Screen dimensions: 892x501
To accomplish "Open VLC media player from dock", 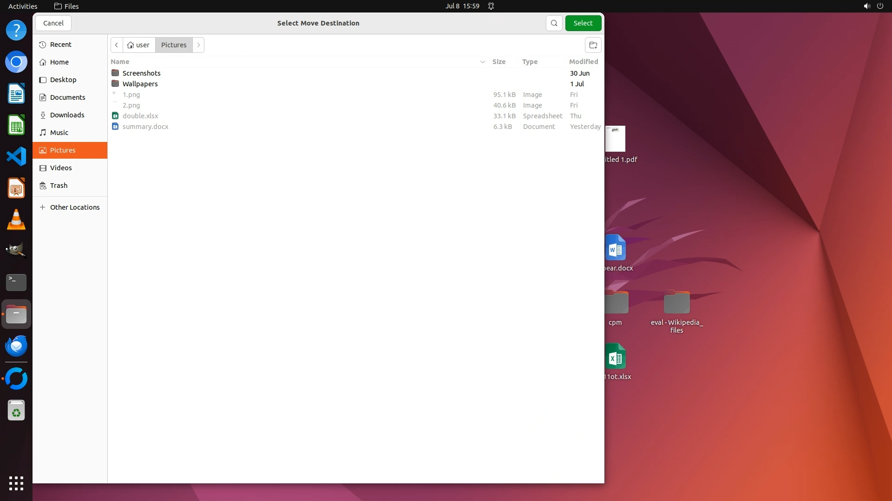I will pyautogui.click(x=16, y=219).
